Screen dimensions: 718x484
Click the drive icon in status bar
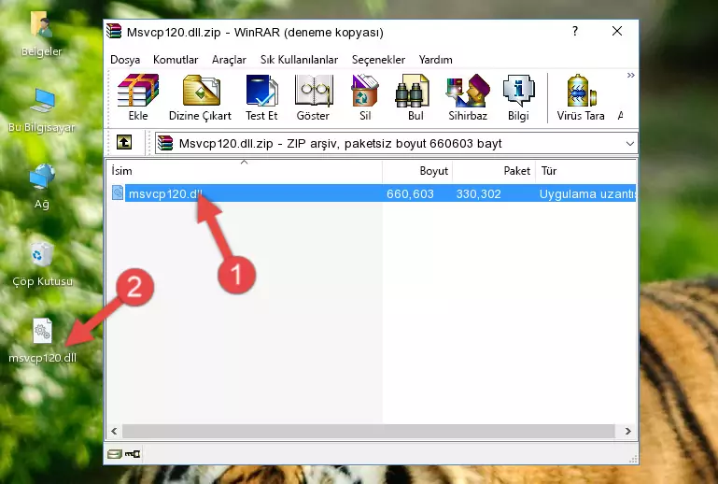[115, 454]
